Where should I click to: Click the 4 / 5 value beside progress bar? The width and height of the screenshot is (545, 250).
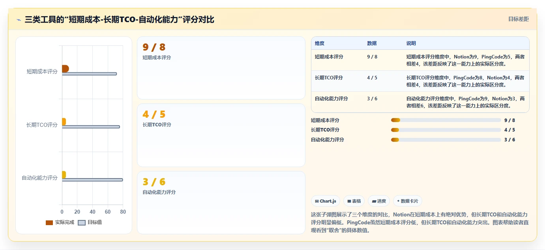click(x=510, y=130)
